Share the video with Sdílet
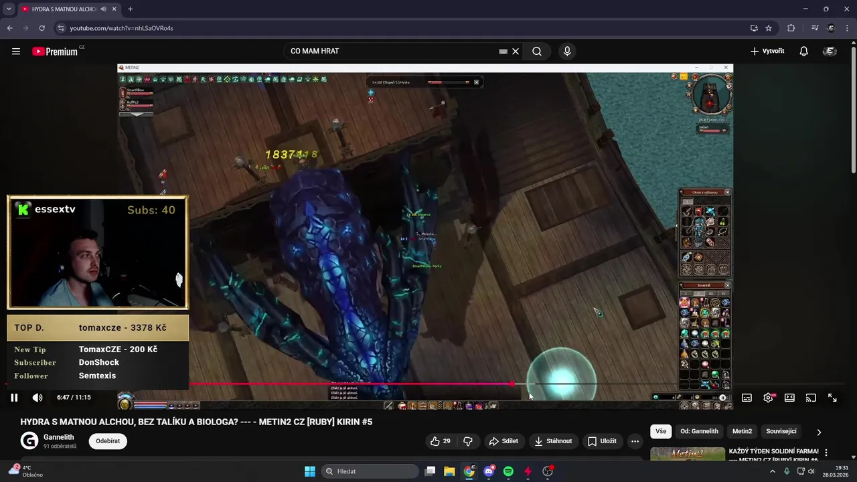 (503, 441)
